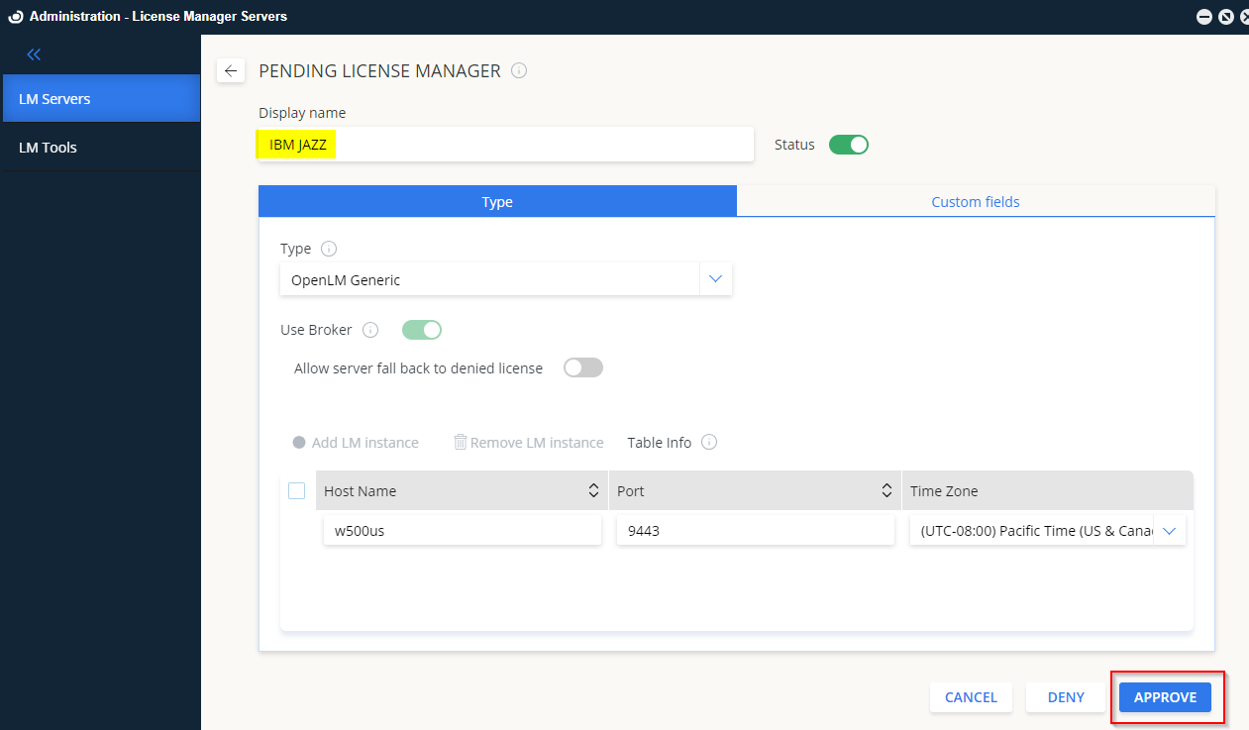1249x730 pixels.
Task: Click the APPROVE button
Action: pyautogui.click(x=1165, y=697)
